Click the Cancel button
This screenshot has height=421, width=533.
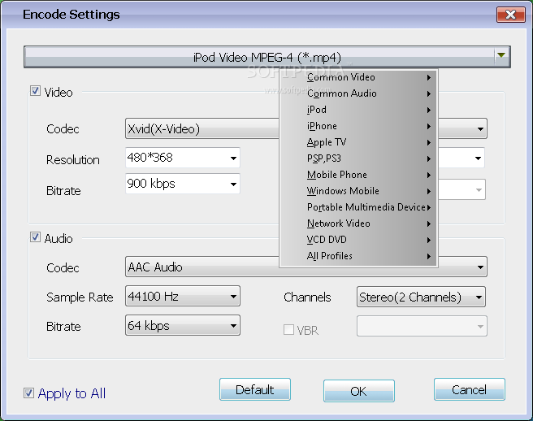click(469, 389)
